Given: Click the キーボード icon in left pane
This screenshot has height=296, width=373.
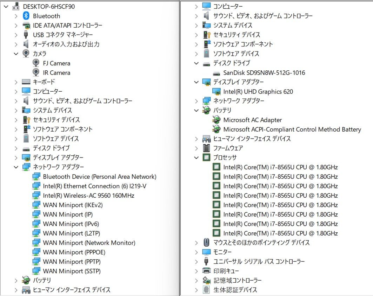Looking at the screenshot, I should click(x=26, y=82).
